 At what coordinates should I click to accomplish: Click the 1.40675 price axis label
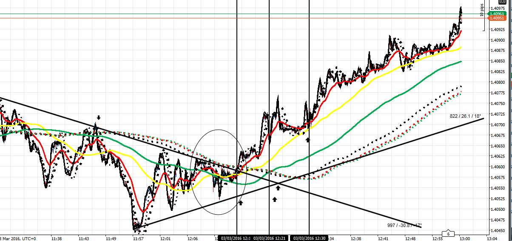(498, 136)
